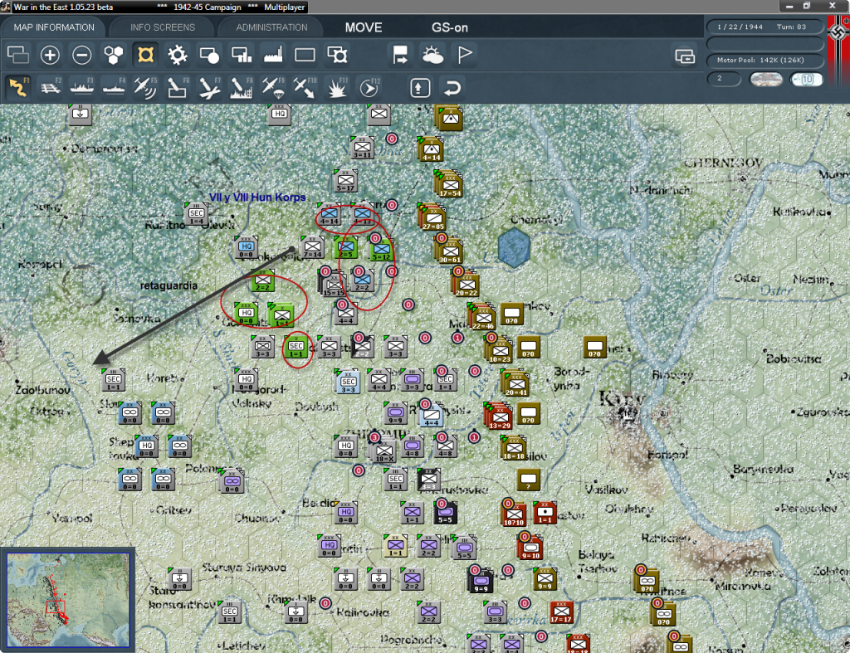Select Move mode F1 icon
850x653 pixels.
pyautogui.click(x=18, y=87)
